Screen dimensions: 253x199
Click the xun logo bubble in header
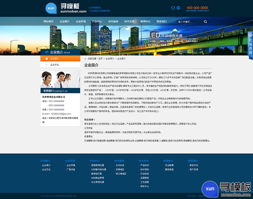(51, 8)
